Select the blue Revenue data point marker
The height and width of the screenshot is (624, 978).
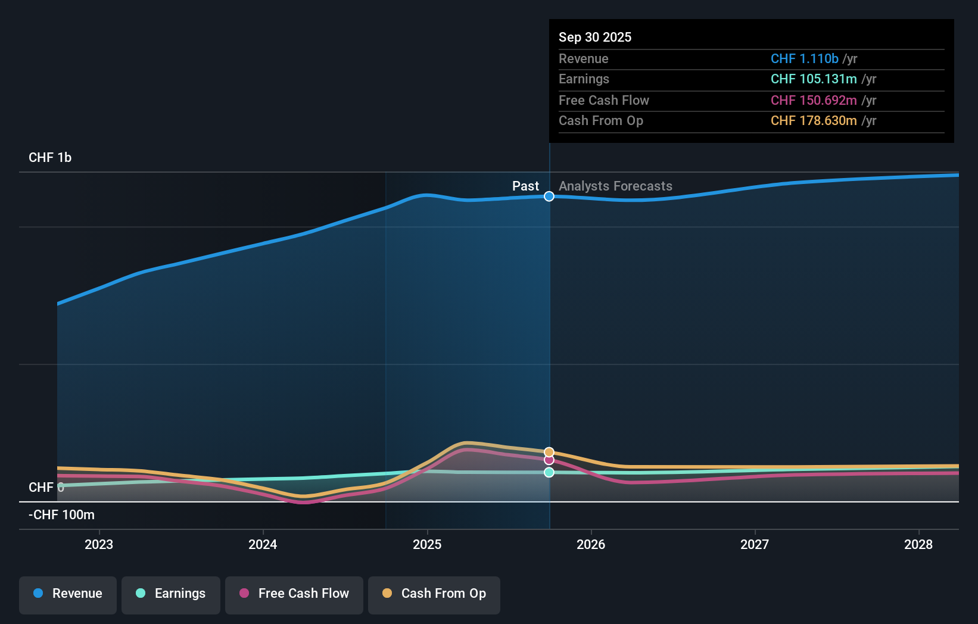pyautogui.click(x=549, y=196)
